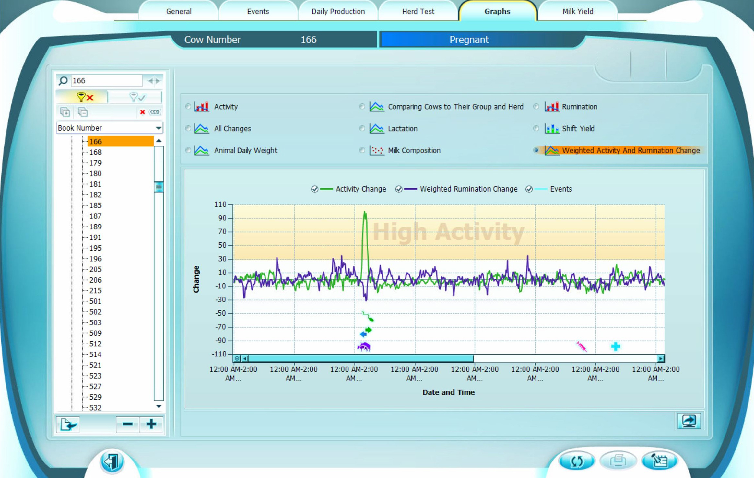The width and height of the screenshot is (754, 478).
Task: Select cow 532 in the list
Action: coord(96,408)
